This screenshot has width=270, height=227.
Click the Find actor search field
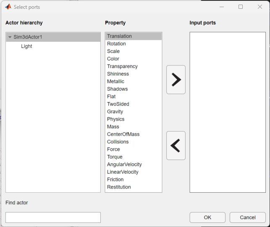53,217
